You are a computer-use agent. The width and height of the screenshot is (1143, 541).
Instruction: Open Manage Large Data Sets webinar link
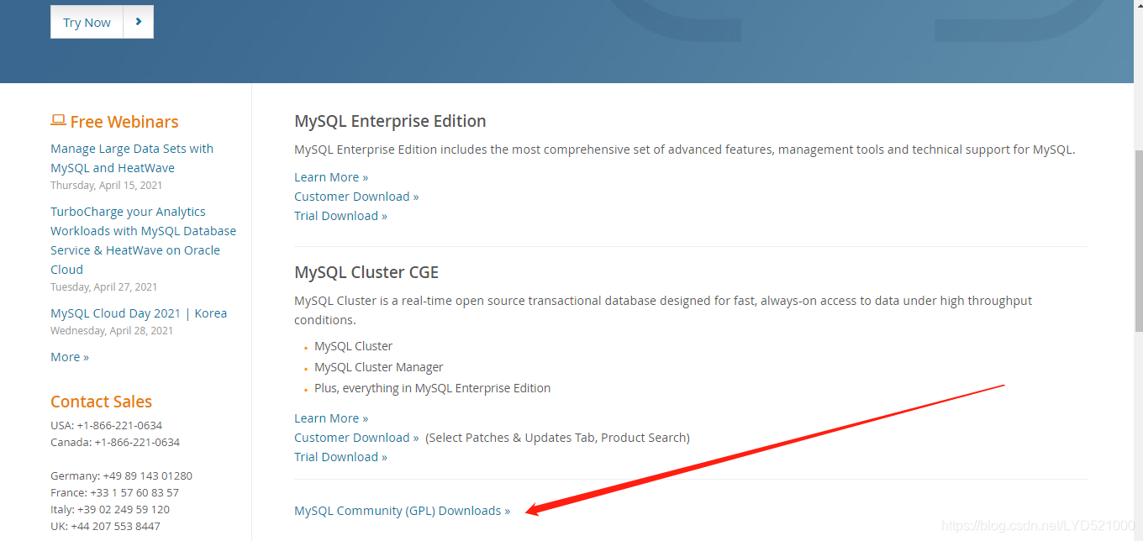[x=132, y=158]
